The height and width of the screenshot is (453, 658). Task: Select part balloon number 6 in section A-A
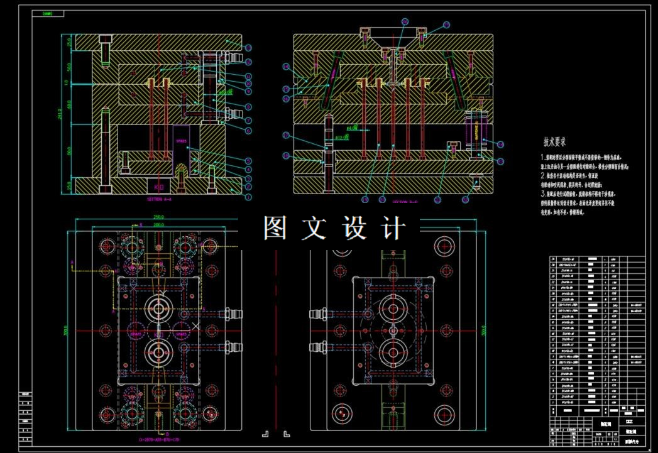click(x=248, y=131)
